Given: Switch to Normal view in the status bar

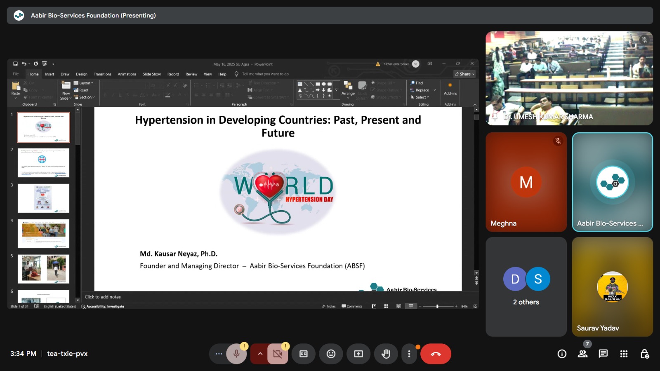Looking at the screenshot, I should tap(374, 306).
